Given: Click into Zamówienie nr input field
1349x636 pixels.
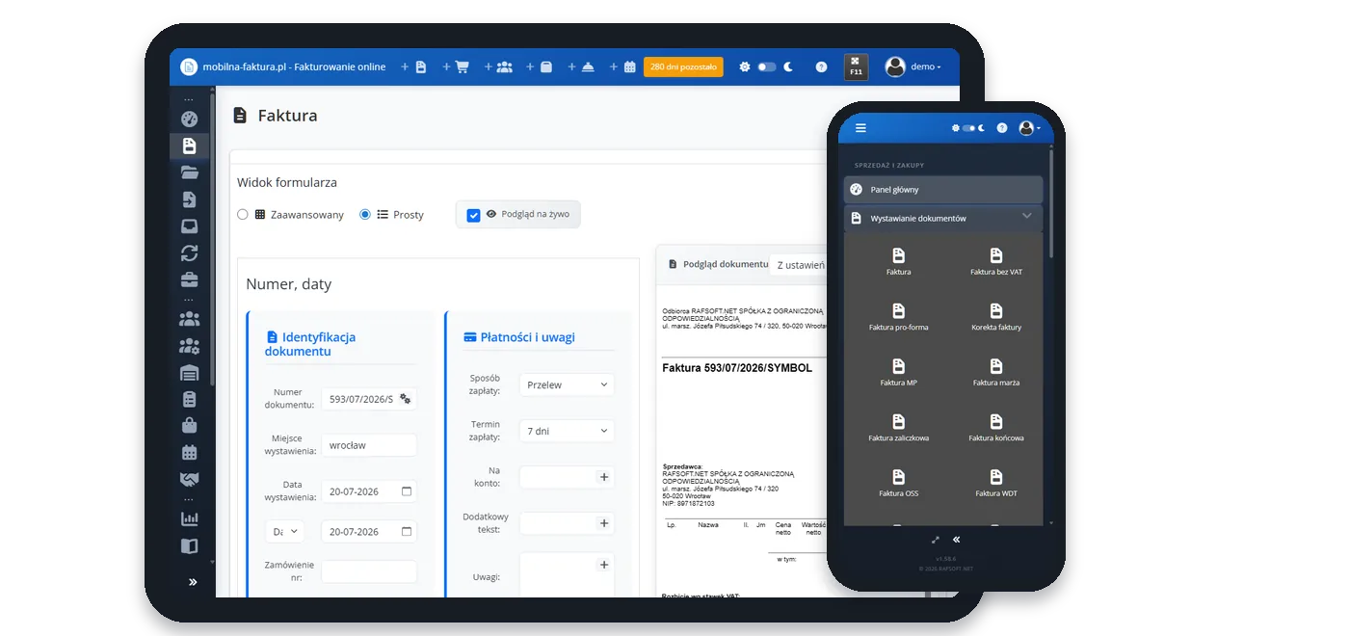Looking at the screenshot, I should coord(369,571).
